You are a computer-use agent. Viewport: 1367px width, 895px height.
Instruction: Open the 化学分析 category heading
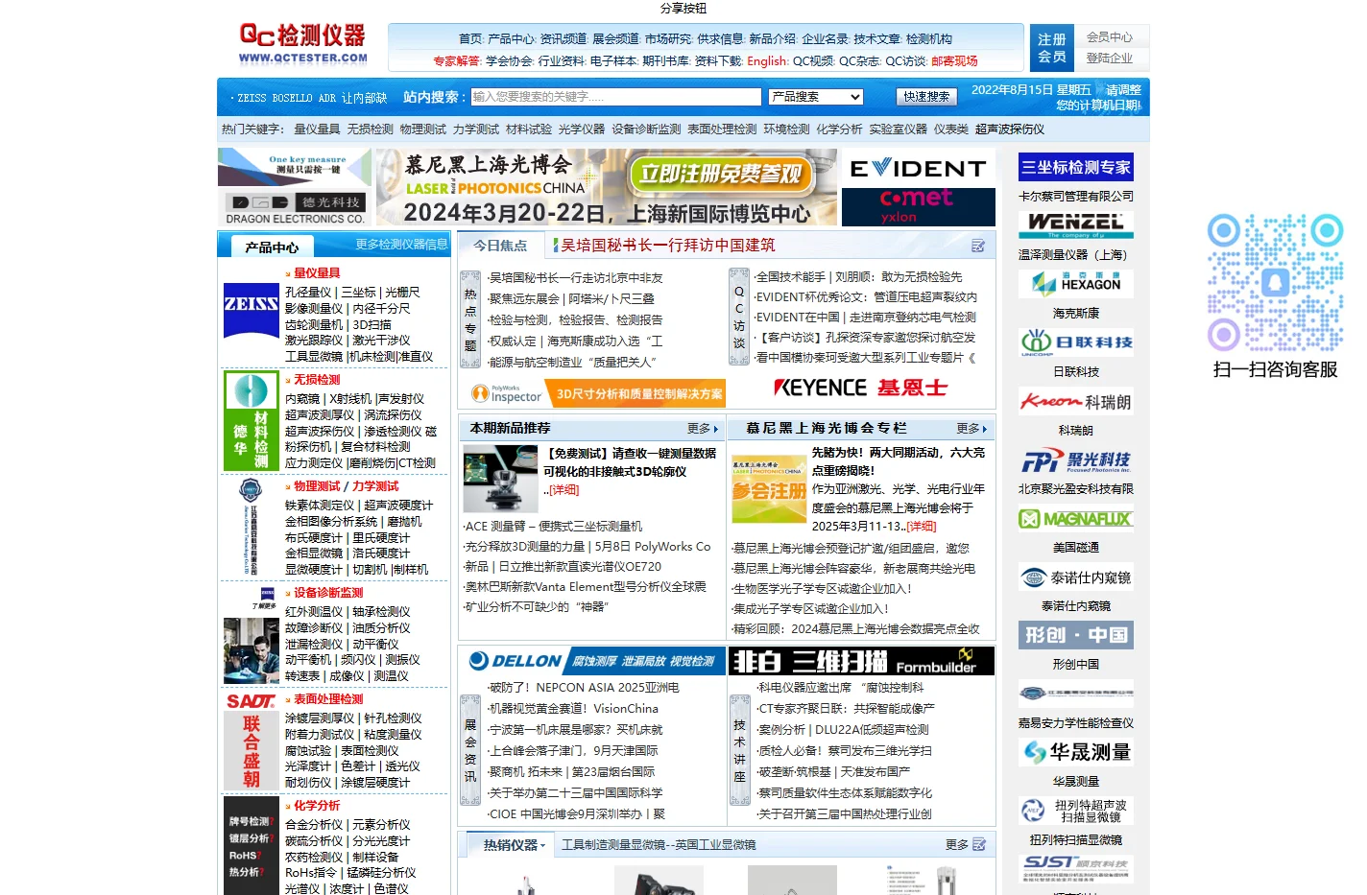point(317,806)
